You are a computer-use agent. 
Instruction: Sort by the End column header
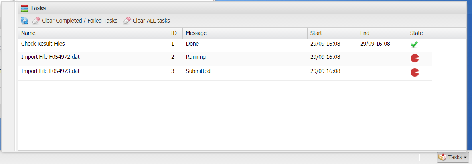tap(365, 33)
